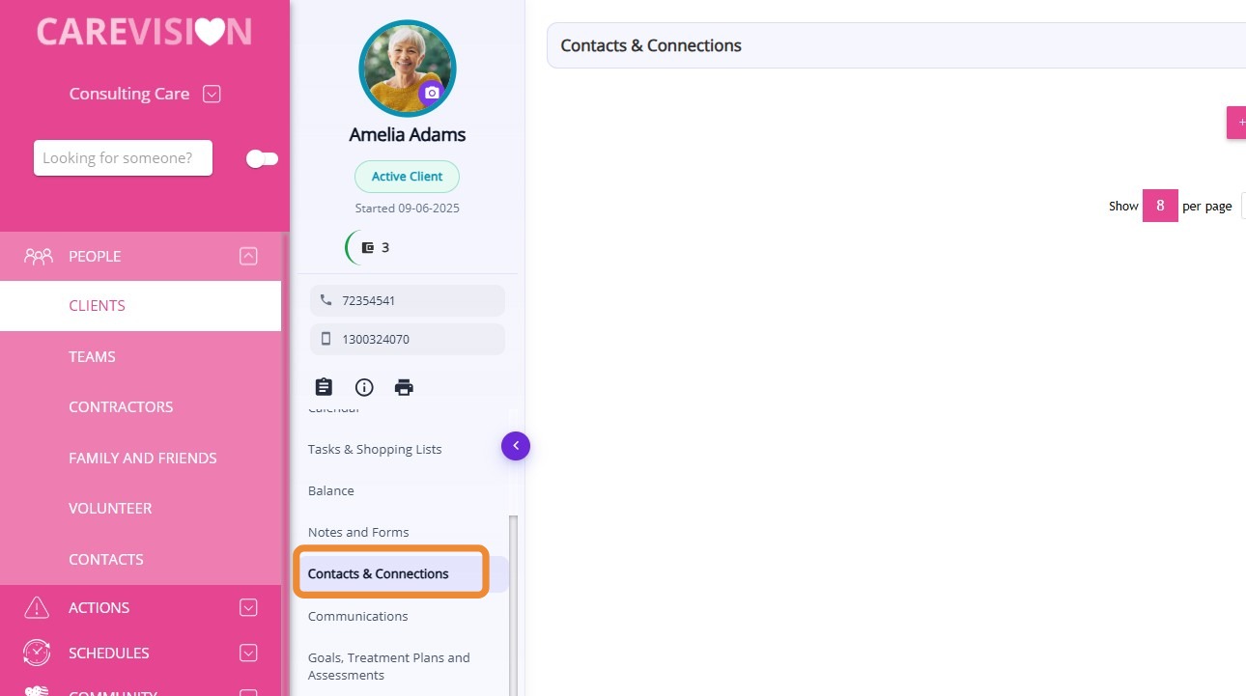
Task: Click the Actions warning triangle icon
Action: coord(37,607)
